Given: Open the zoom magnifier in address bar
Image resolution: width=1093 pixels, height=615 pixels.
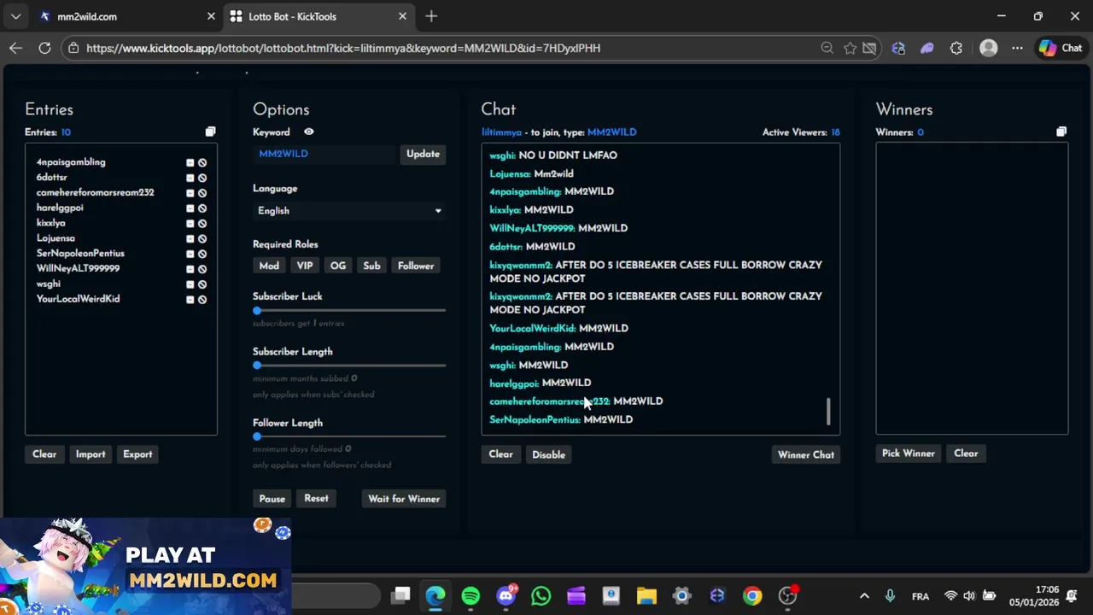Looking at the screenshot, I should tap(827, 48).
